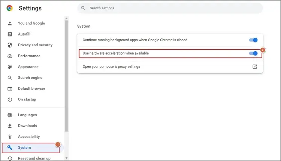The image size is (281, 161).
Task: Disable hardware acceleration toggle
Action: click(253, 53)
